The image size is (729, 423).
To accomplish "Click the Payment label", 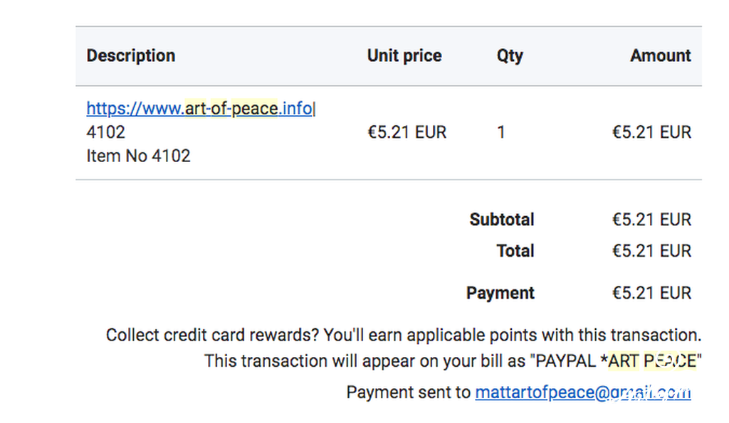I will tap(500, 294).
